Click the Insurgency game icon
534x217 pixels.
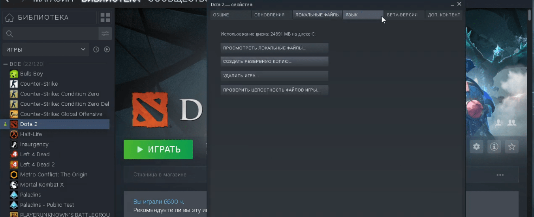pos(14,144)
